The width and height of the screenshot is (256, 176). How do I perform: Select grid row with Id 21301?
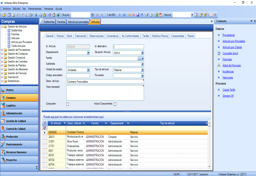click(x=125, y=141)
